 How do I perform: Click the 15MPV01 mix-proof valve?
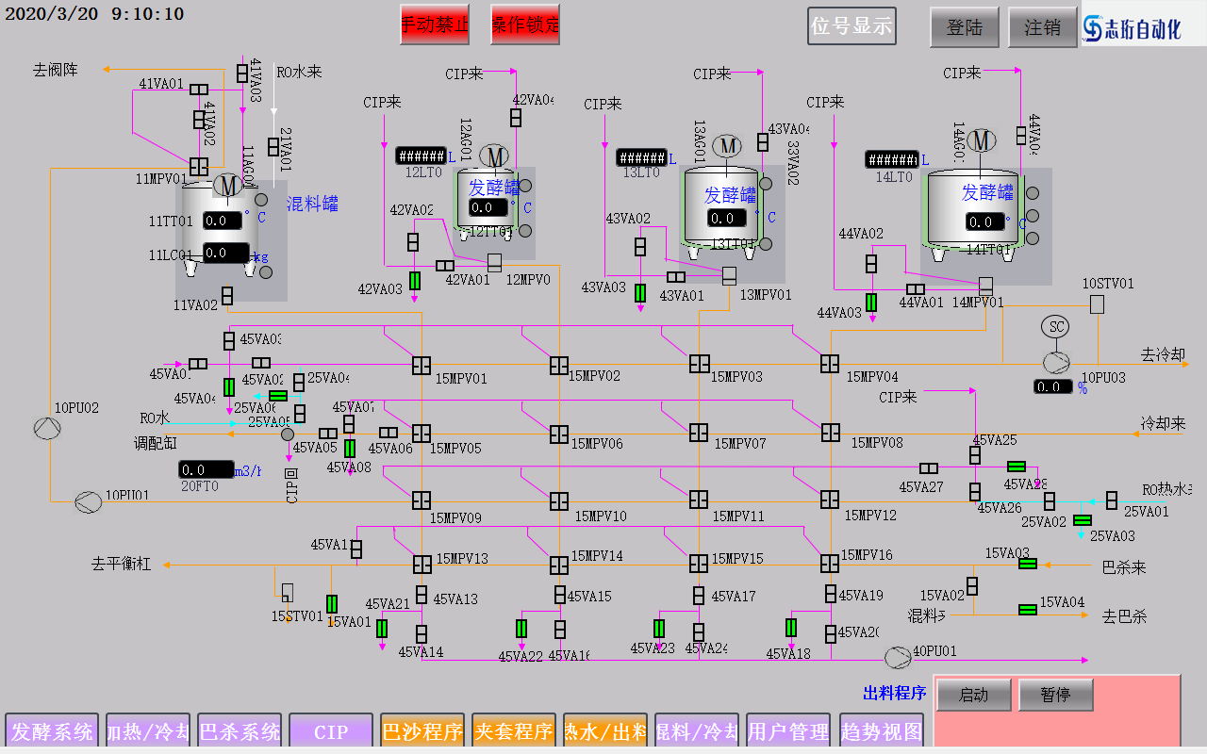click(422, 365)
